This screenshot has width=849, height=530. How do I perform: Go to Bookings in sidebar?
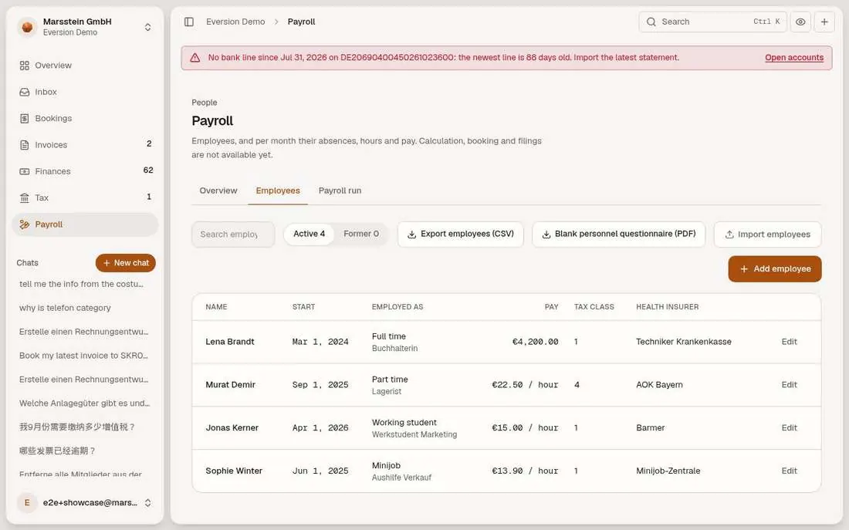85,119
